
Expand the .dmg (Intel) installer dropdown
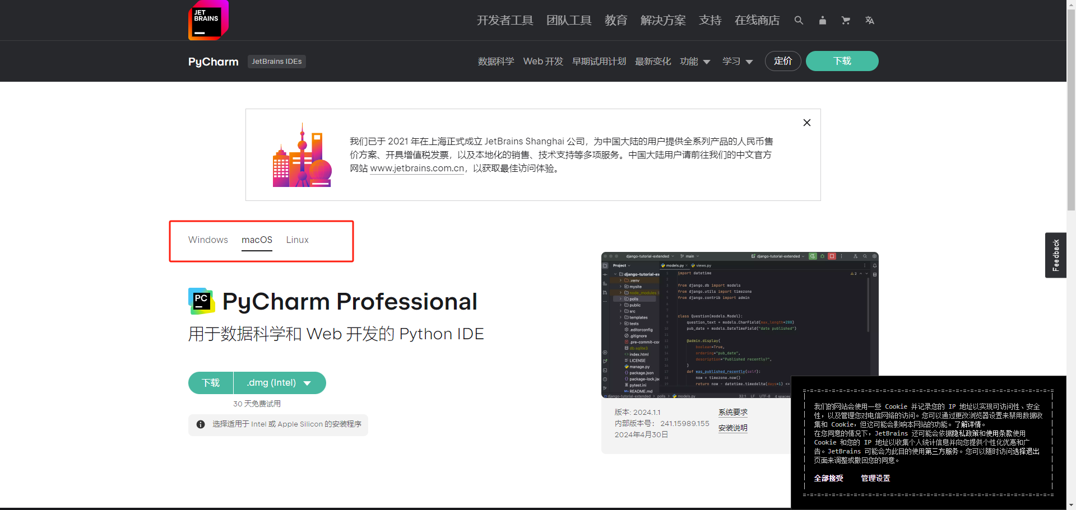pos(280,383)
